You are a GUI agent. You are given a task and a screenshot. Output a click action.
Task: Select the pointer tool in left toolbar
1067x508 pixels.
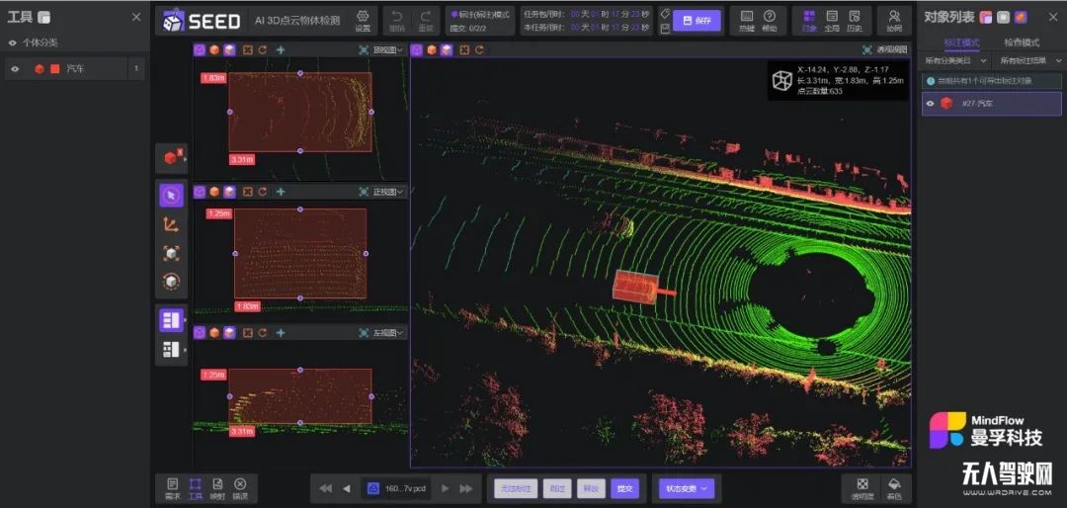coord(172,195)
